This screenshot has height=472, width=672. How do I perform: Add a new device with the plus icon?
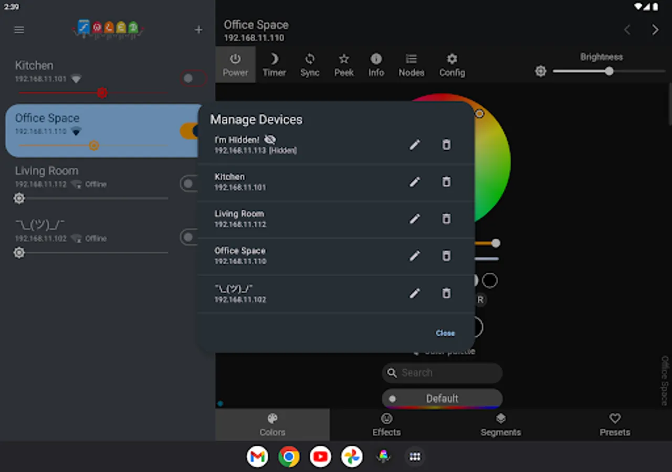click(198, 30)
